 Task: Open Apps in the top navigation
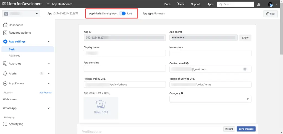click(x=210, y=4)
